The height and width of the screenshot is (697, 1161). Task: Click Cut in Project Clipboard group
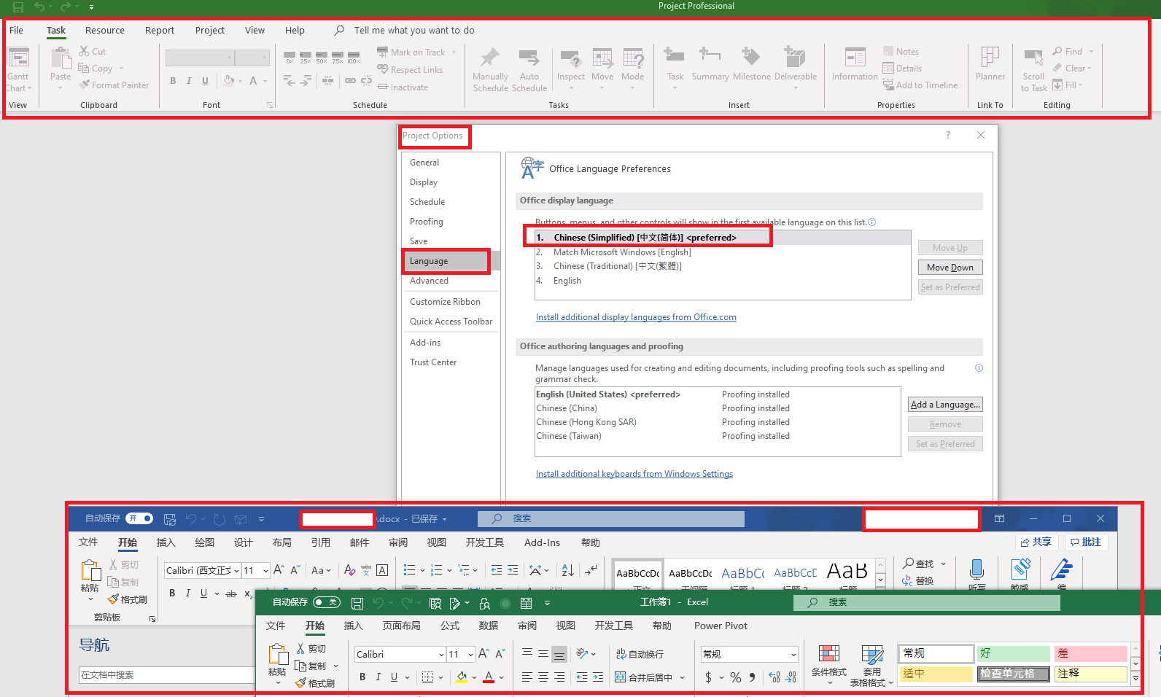point(93,52)
